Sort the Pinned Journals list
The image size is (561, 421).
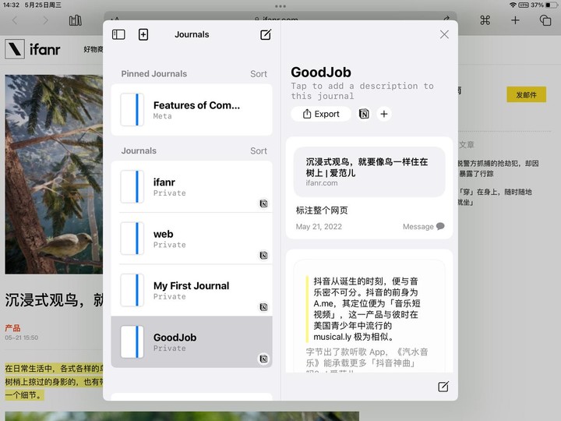(x=259, y=74)
